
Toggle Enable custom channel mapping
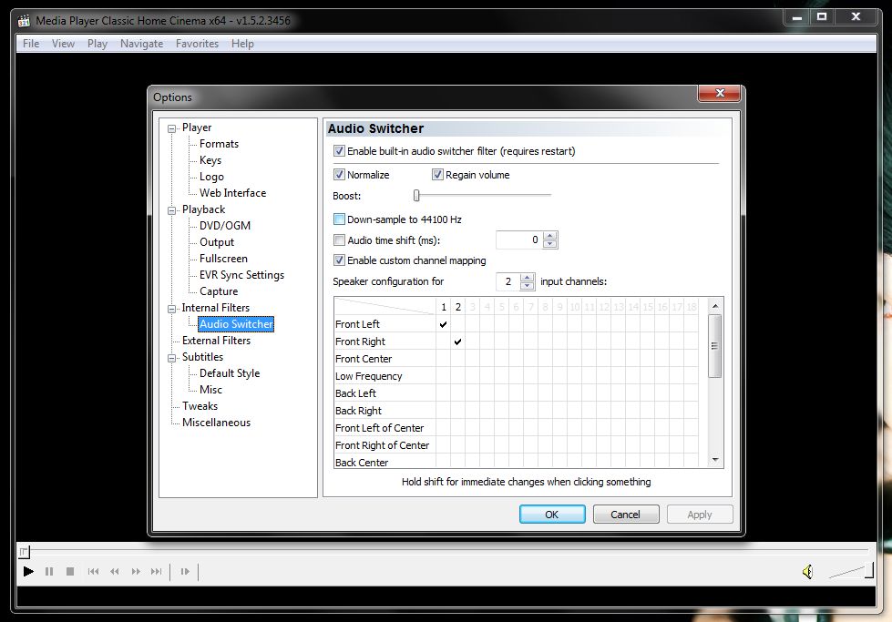339,260
